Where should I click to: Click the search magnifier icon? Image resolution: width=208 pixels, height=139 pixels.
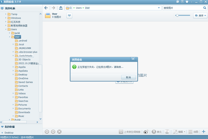205,8
